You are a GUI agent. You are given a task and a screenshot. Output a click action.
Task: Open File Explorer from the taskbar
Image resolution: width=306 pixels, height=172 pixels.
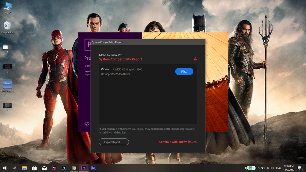[25, 168]
